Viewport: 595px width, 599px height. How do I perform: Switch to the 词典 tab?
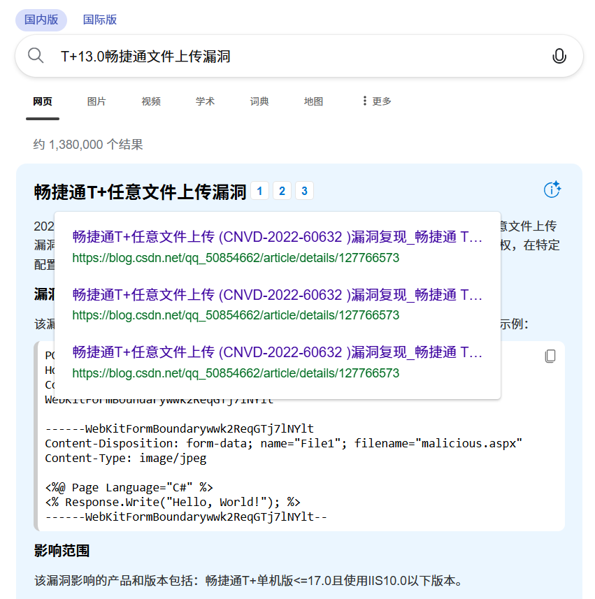(259, 101)
